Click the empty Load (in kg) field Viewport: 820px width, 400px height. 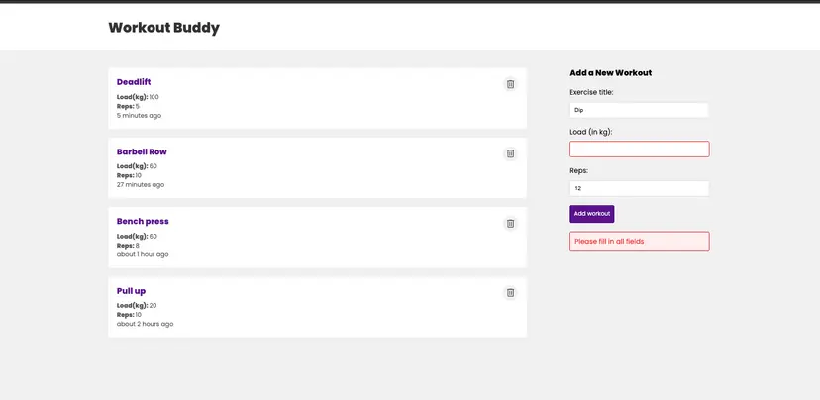(x=639, y=150)
